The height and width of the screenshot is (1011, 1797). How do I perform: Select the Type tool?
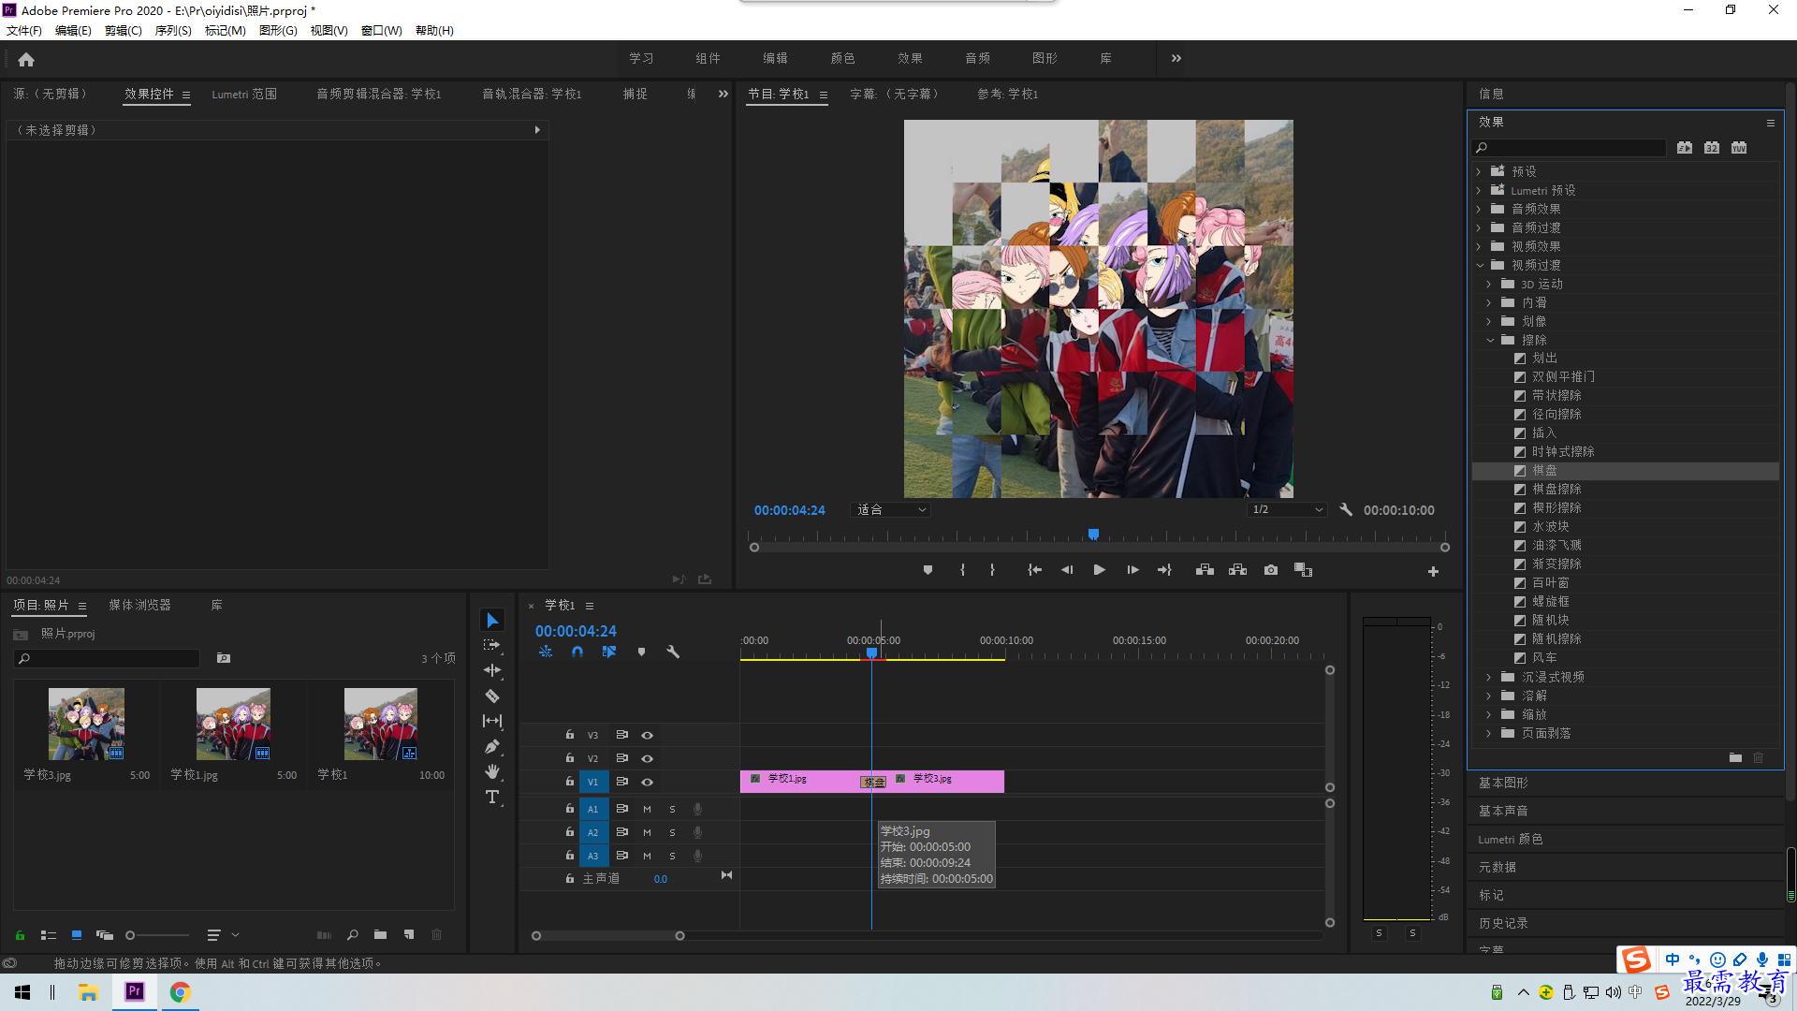[x=492, y=797]
